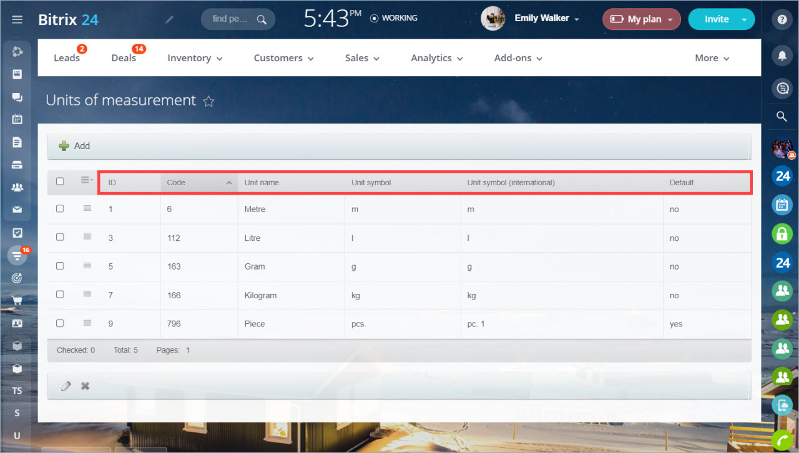Open the mail envelope icon in left sidebar

(17, 210)
